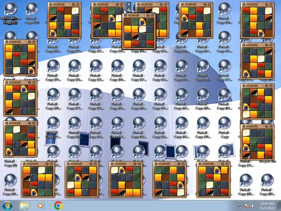
Task: Shuffle bottom puzzle gadget nearest Pinball - Copy (10
Action: click(x=51, y=164)
